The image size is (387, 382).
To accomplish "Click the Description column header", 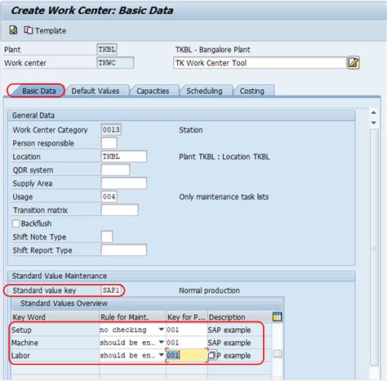I will coord(239,317).
